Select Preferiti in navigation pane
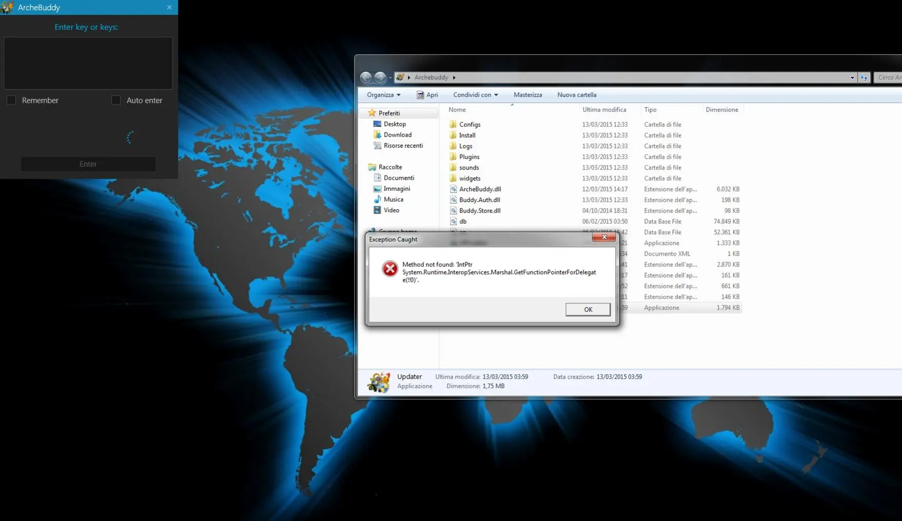902x521 pixels. tap(389, 113)
